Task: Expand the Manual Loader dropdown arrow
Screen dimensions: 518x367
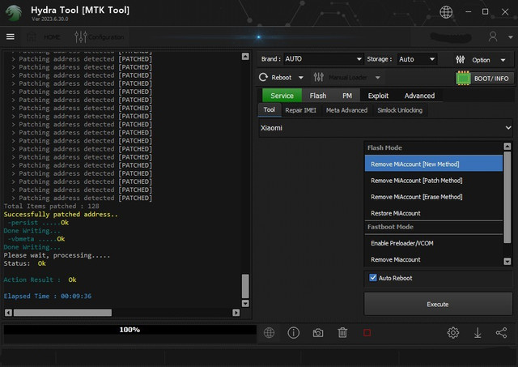Action: pos(378,78)
